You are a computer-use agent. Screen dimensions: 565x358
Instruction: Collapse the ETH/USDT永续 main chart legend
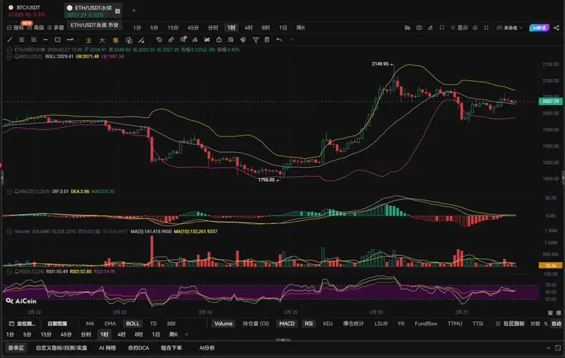(10, 50)
